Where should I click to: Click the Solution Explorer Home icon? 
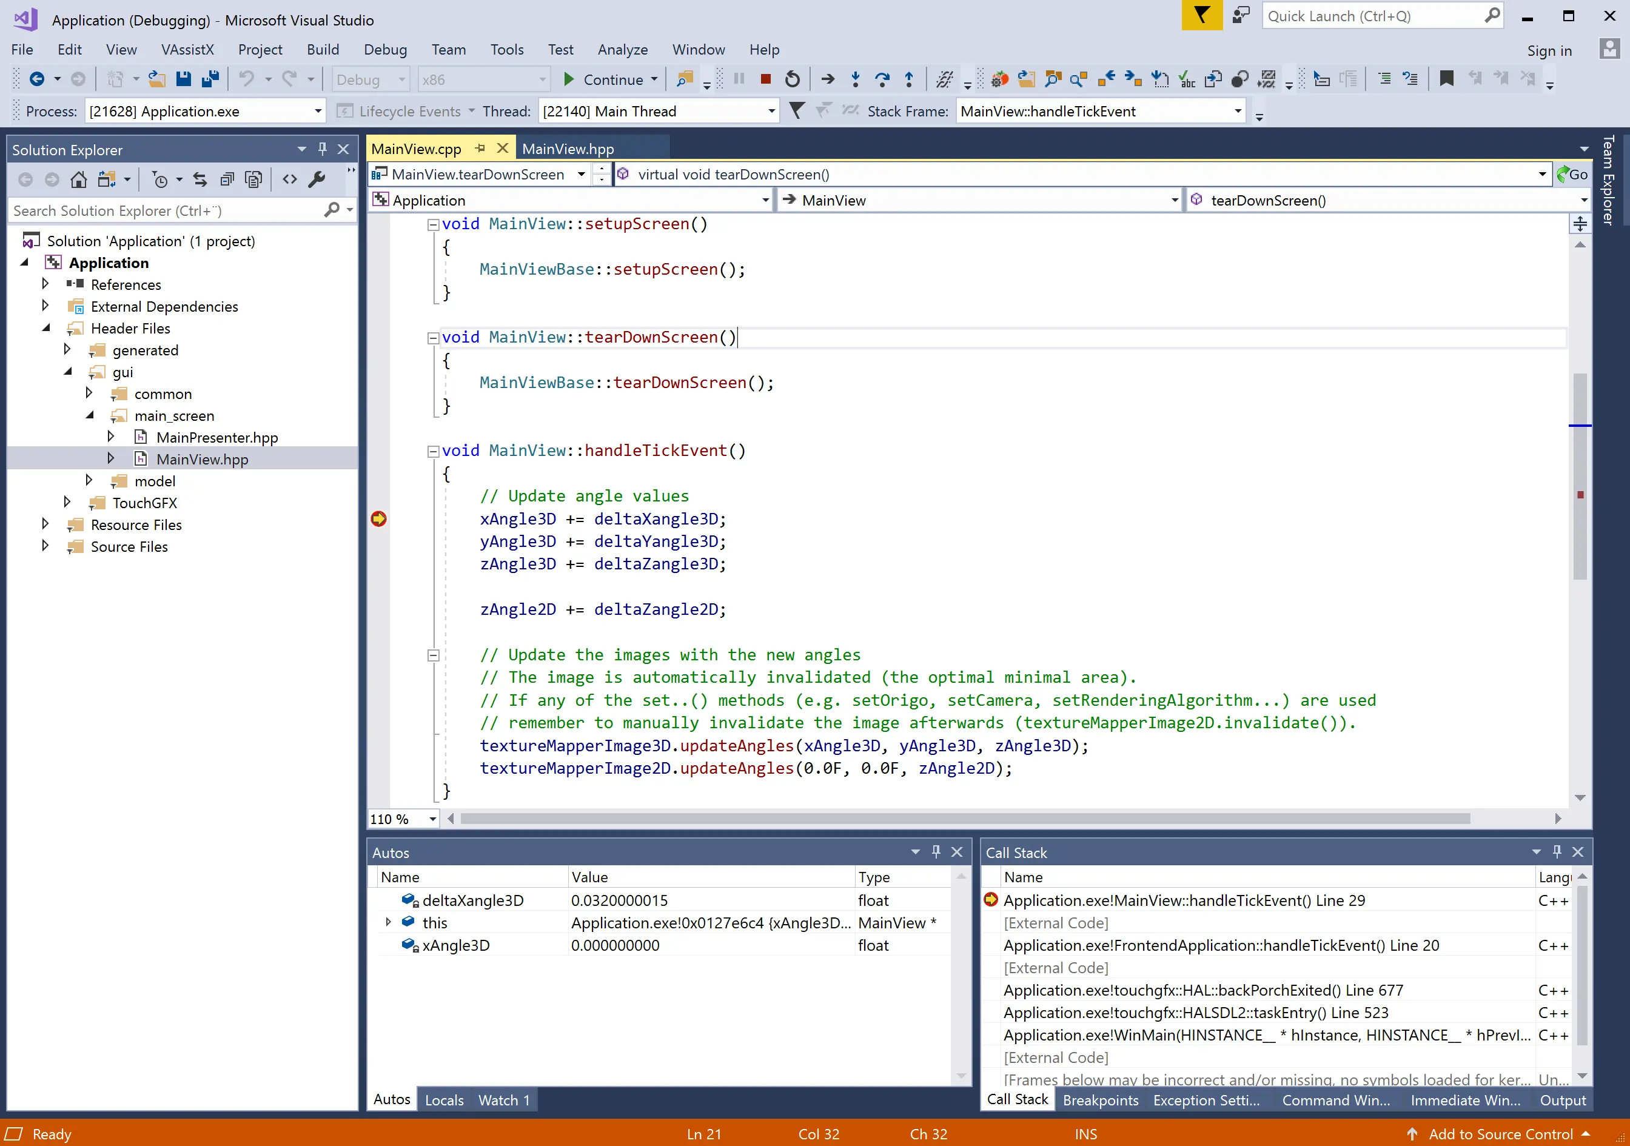pyautogui.click(x=79, y=179)
